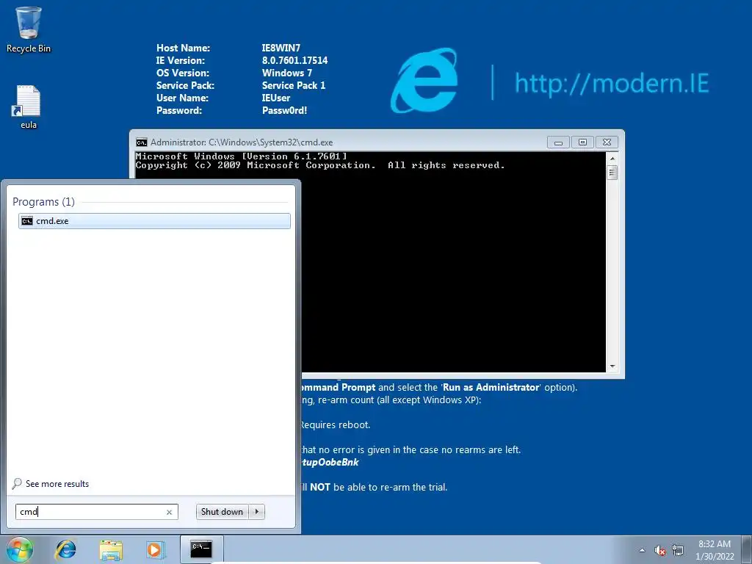Click the 8.0.7601.17514 version value
This screenshot has width=752, height=564.
[x=295, y=60]
